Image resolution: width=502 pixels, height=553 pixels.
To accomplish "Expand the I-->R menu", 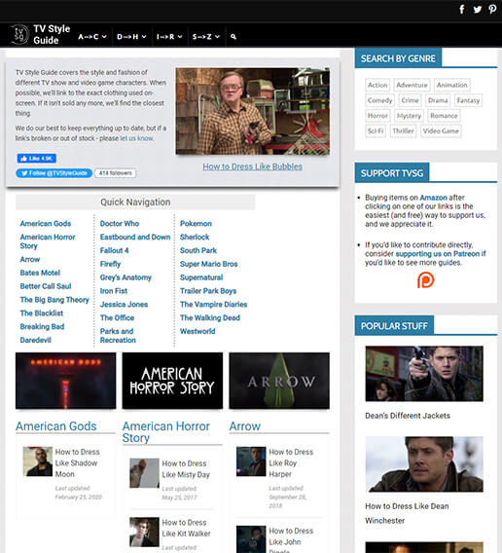I will point(169,36).
